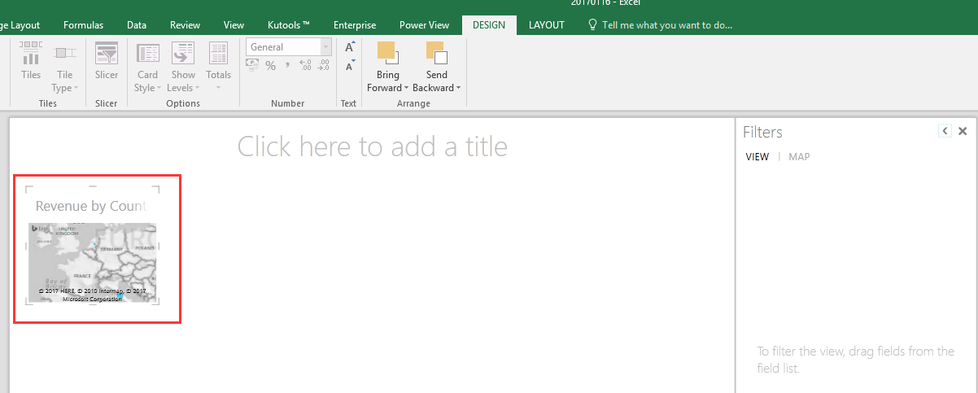Click the title placeholder text
Screen dimensions: 978x393
click(372, 146)
